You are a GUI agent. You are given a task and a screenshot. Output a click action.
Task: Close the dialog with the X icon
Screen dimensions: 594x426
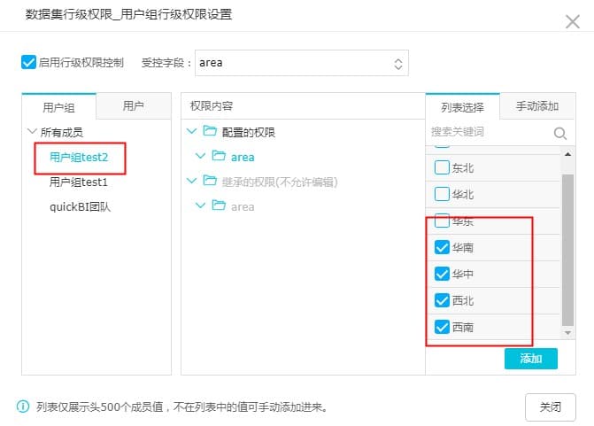(573, 21)
